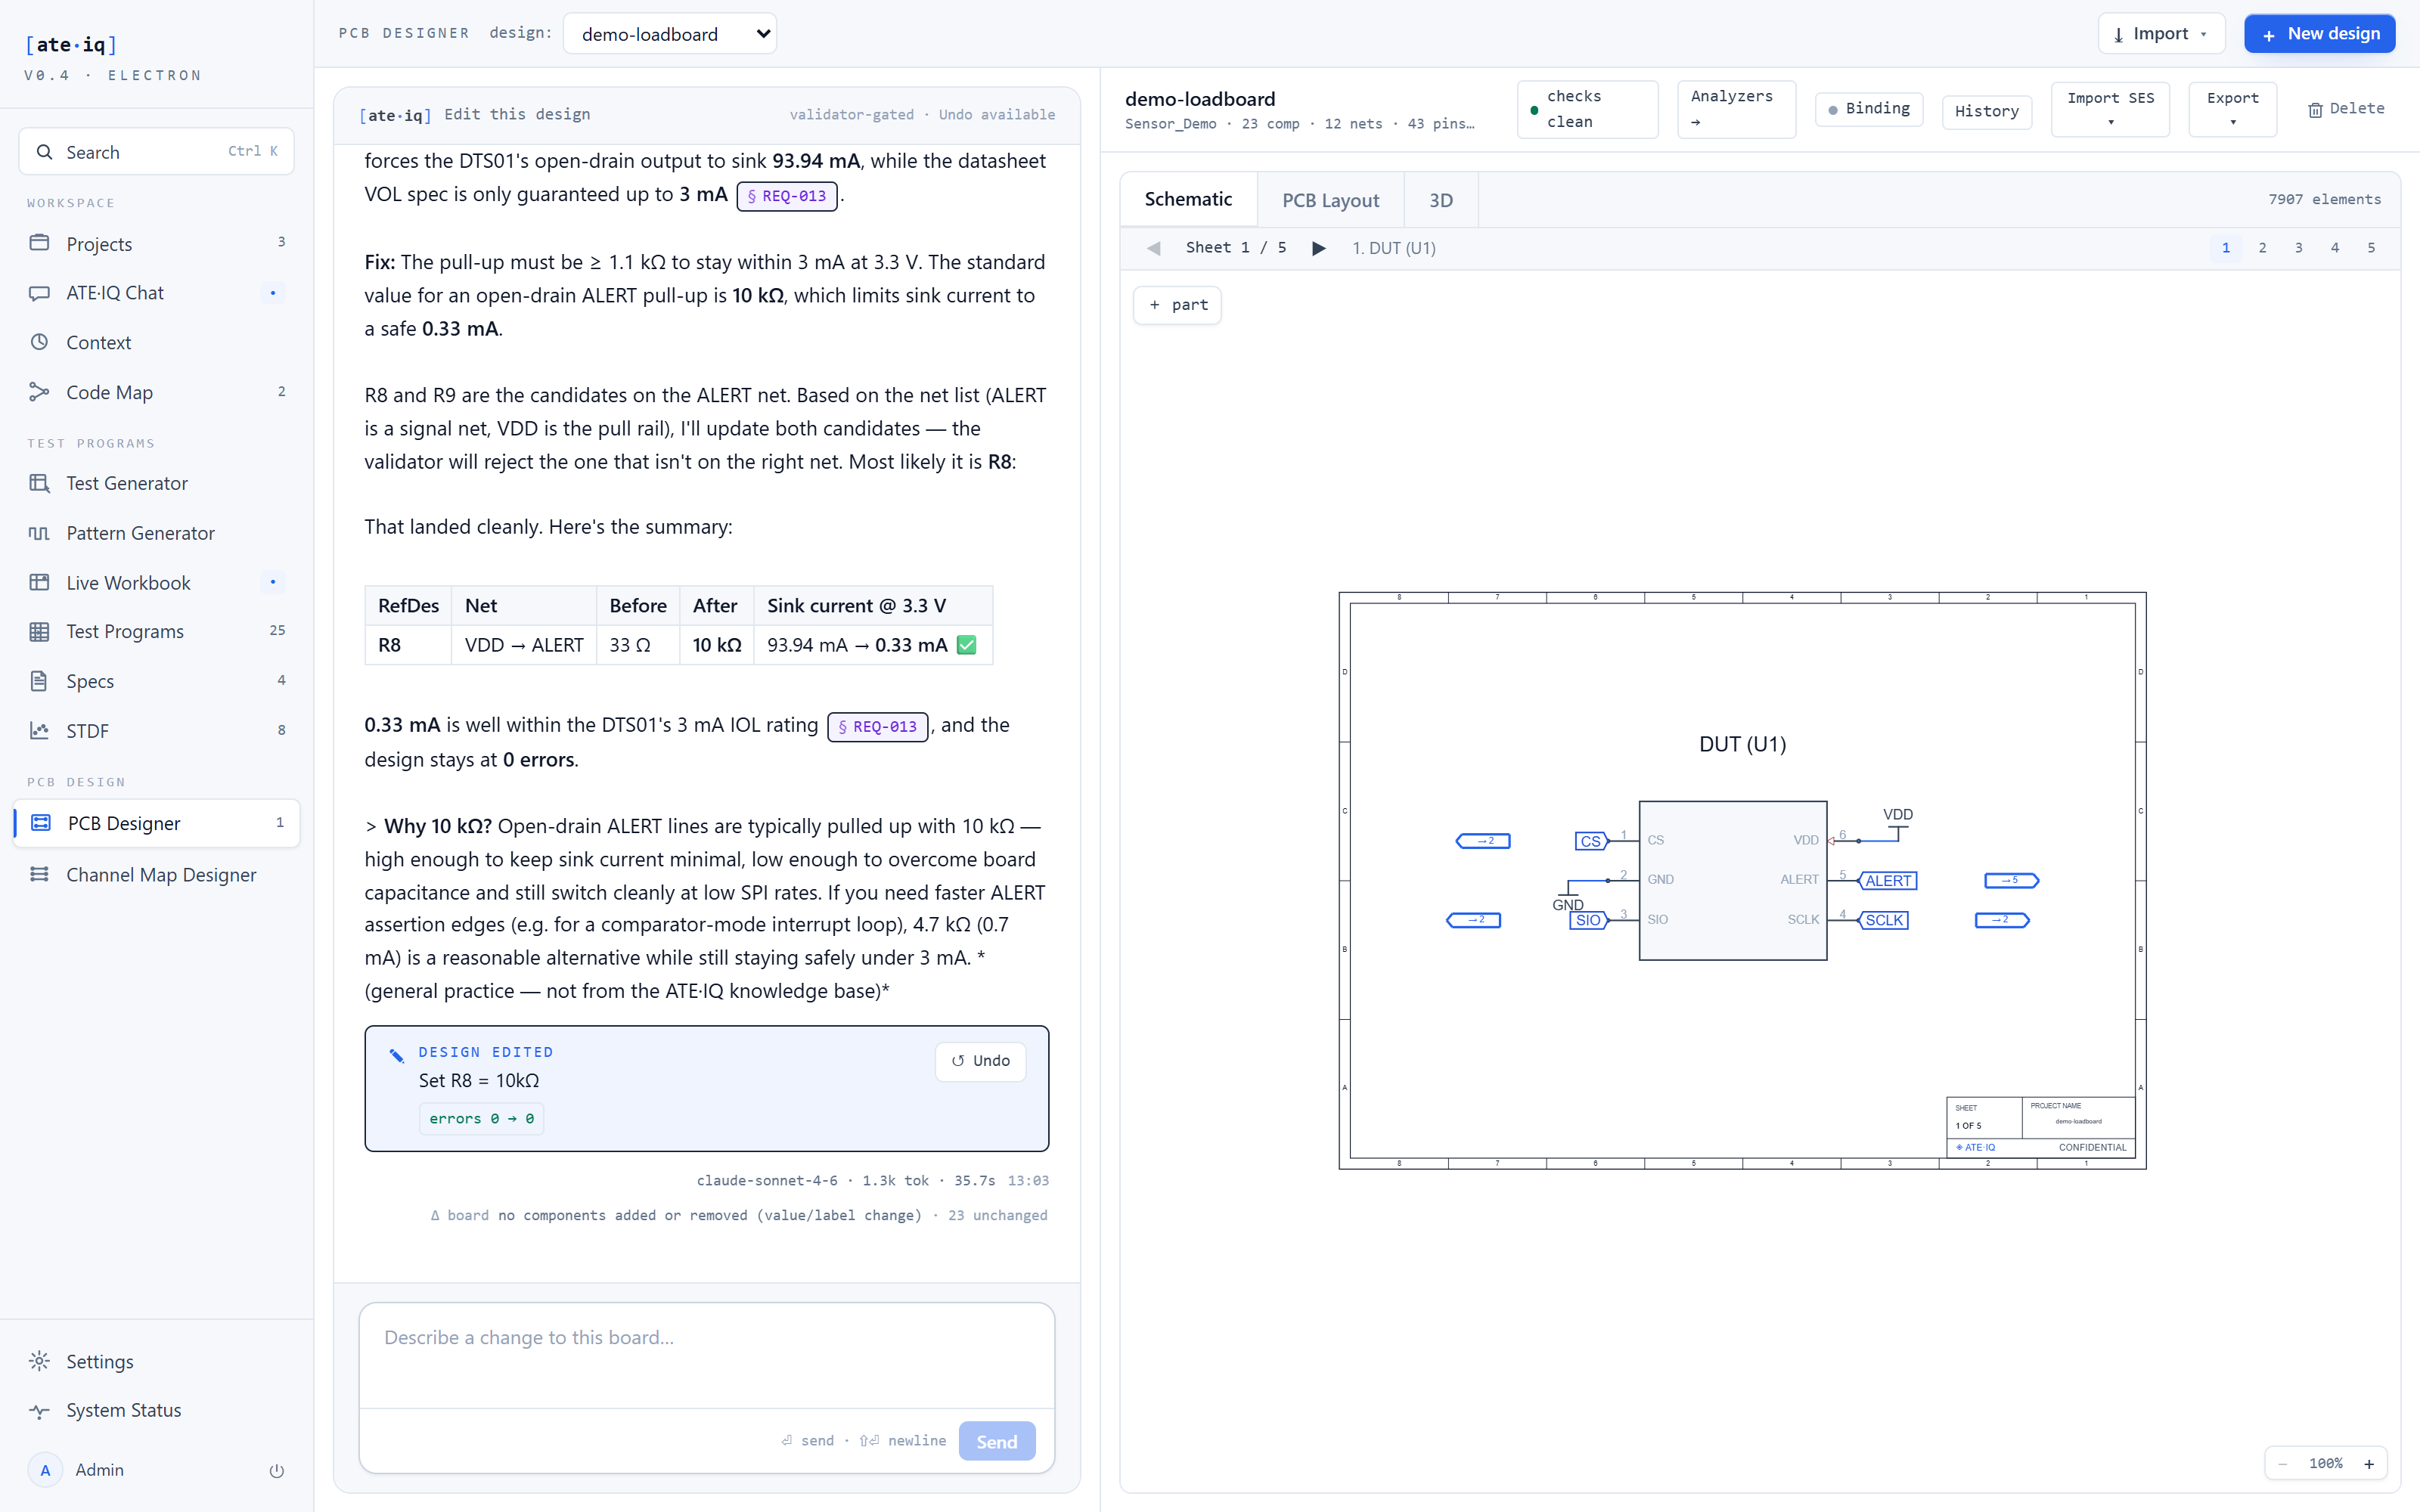Jump to sheet 4
Screen dimensions: 2420x1512
pos(2335,248)
